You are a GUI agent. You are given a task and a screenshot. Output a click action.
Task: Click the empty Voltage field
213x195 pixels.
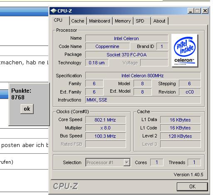point(154,63)
